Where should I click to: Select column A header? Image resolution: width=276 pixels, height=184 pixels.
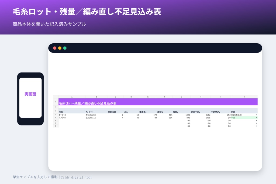(x=72, y=97)
